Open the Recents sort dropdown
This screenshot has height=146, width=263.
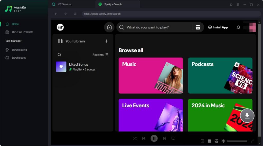[100, 55]
